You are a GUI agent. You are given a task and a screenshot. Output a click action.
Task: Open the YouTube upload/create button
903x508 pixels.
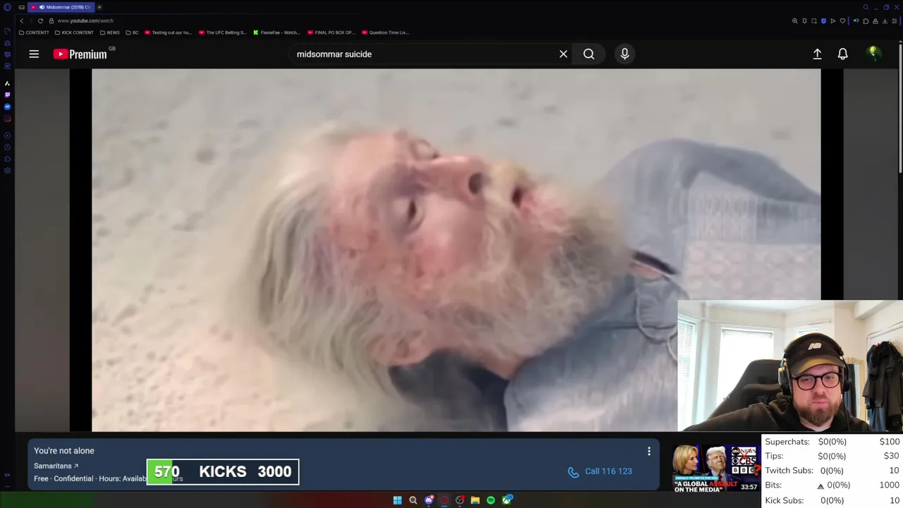point(817,54)
